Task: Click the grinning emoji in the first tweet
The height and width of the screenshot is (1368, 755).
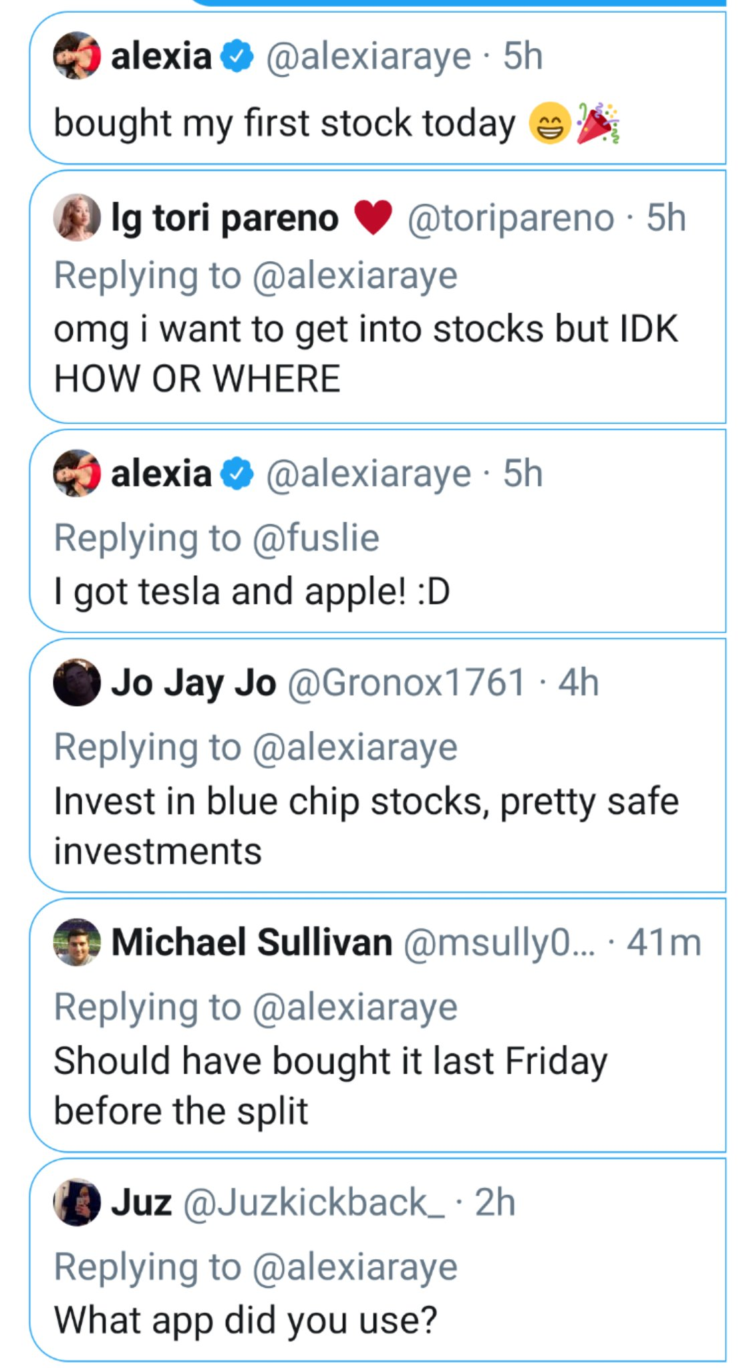Action: [549, 124]
